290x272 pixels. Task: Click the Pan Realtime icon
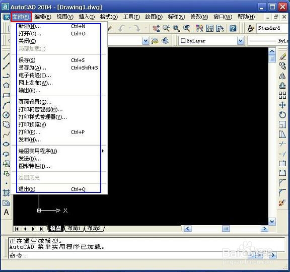[156, 28]
